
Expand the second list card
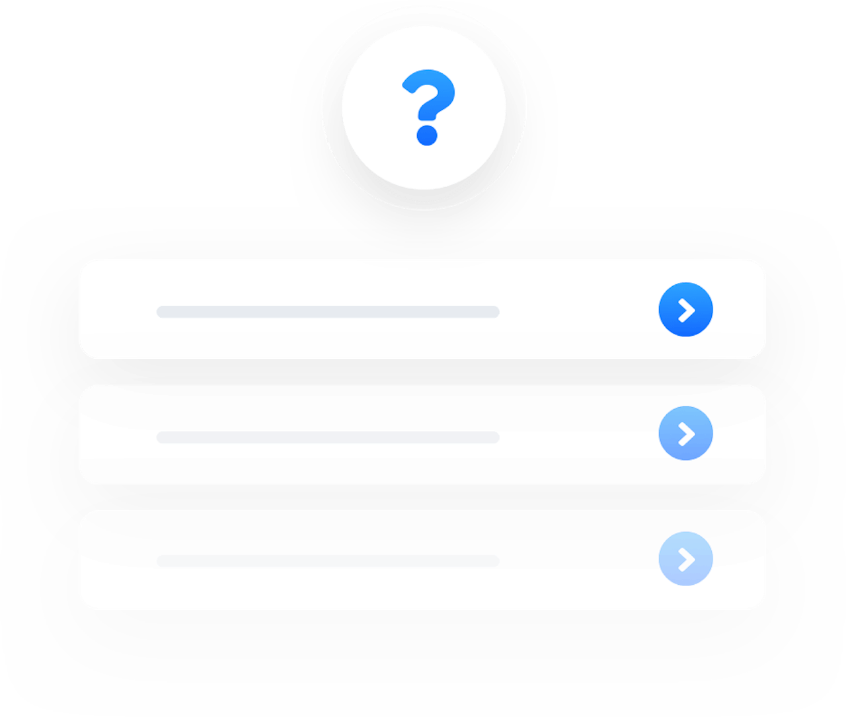coord(422,434)
